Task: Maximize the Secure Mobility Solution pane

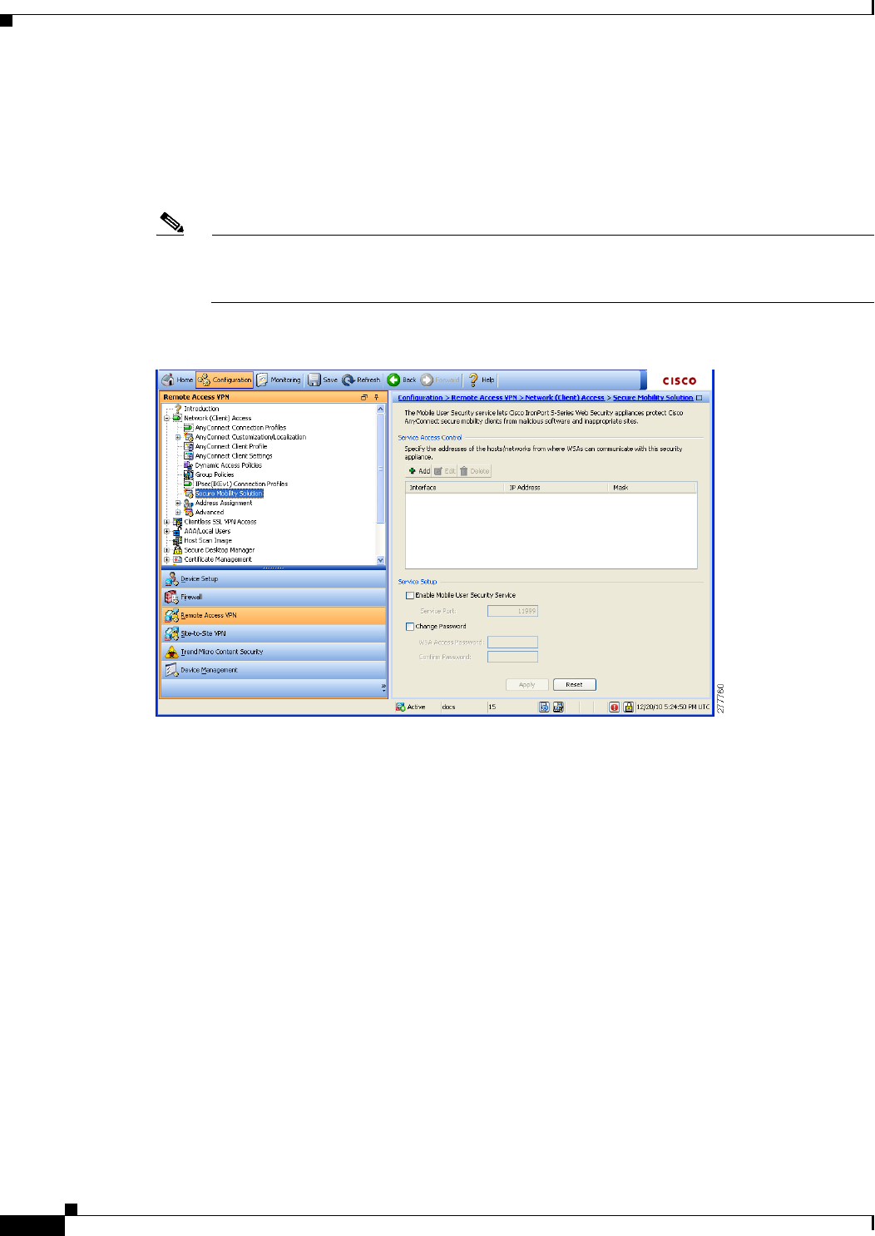Action: pyautogui.click(x=700, y=398)
